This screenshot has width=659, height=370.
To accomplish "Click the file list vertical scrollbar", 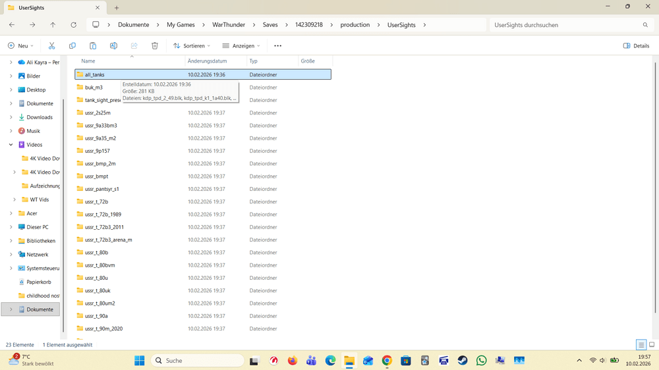I will 655,188.
